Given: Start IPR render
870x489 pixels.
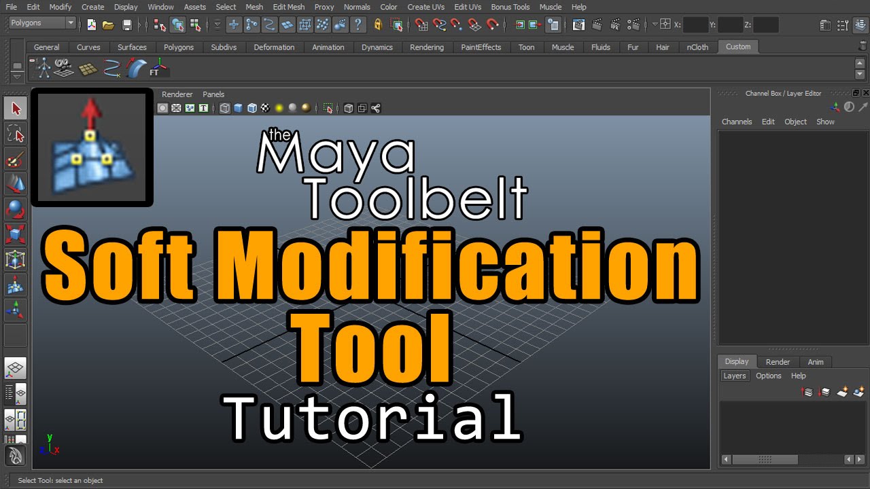Looking at the screenshot, I should [x=615, y=25].
